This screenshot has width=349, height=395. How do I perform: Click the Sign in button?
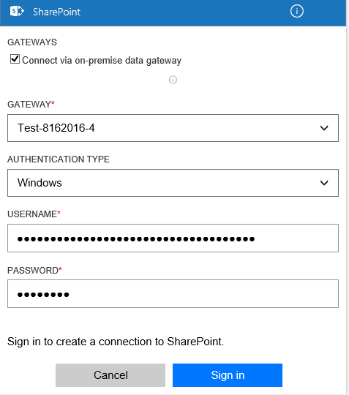[228, 375]
